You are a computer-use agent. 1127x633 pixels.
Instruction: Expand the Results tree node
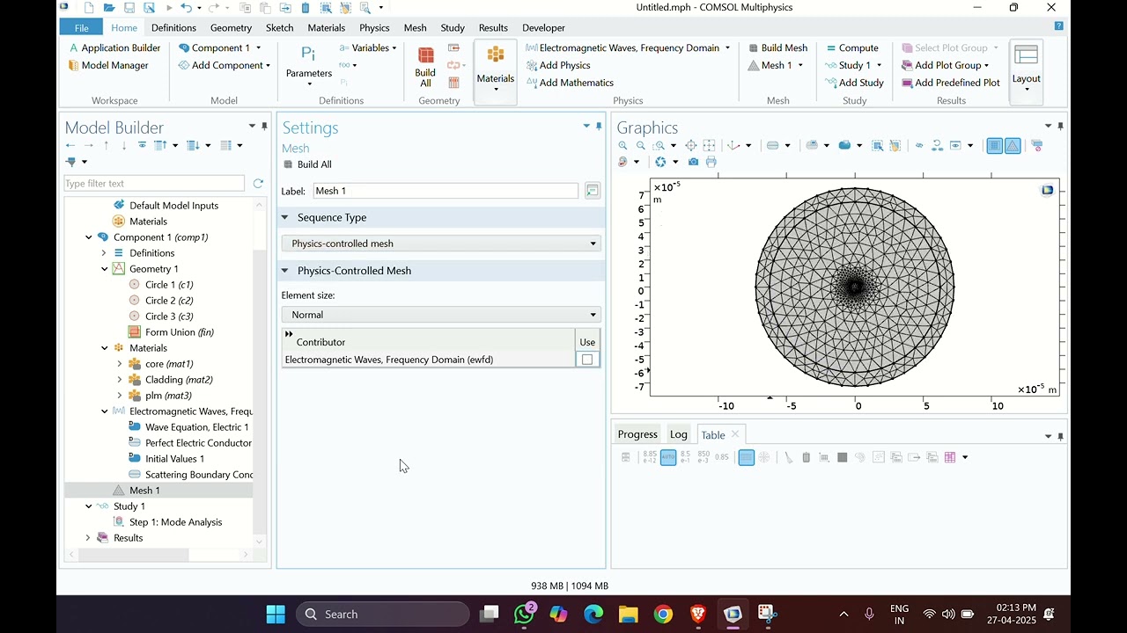click(88, 538)
